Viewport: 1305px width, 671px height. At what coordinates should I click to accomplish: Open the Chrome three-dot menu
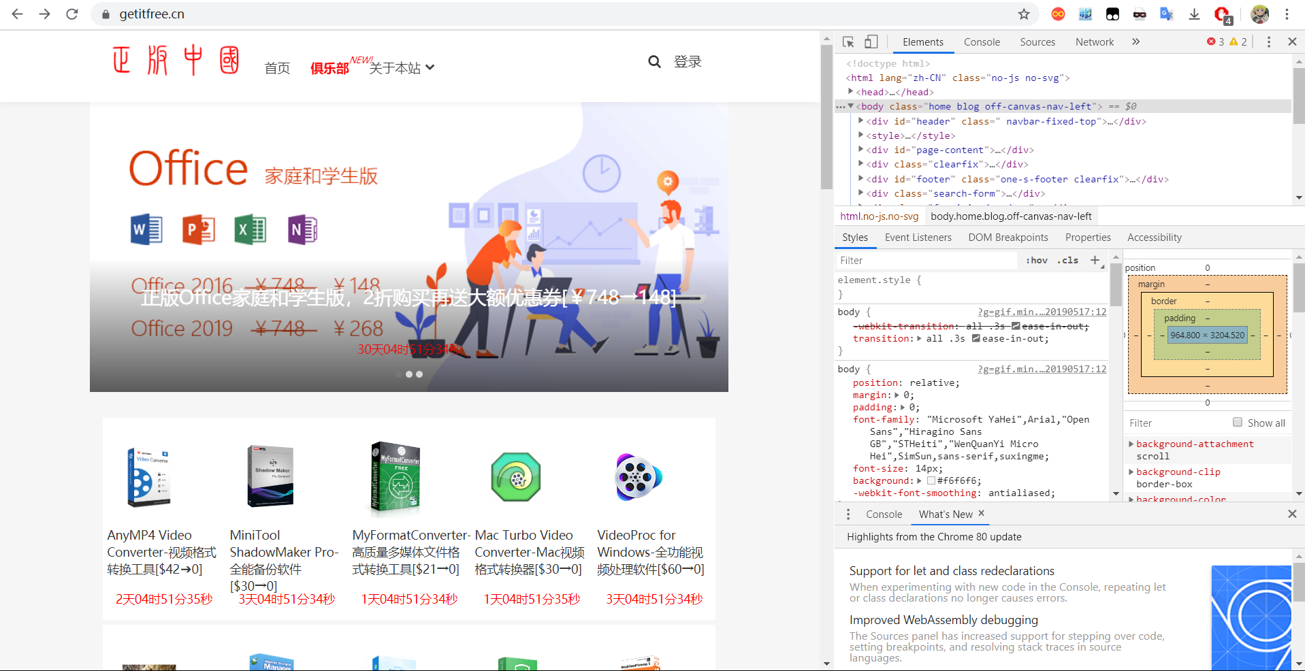coord(1287,14)
